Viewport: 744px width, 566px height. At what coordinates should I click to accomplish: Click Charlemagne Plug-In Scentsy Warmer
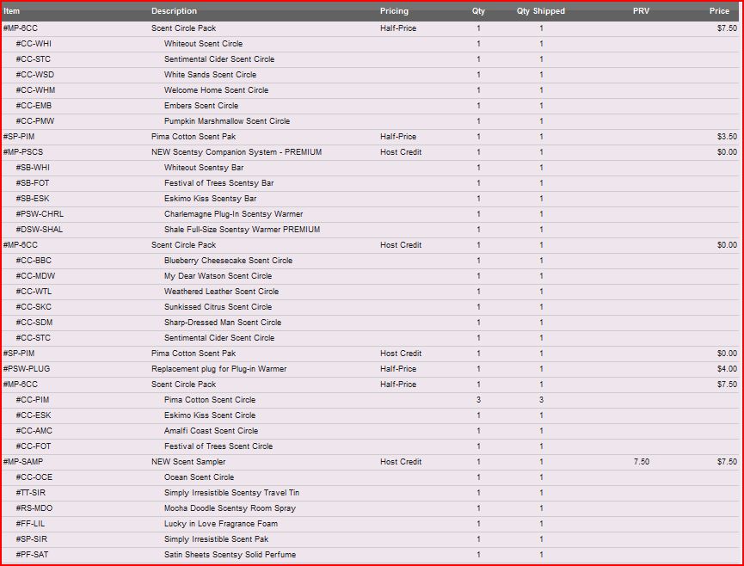coord(234,214)
